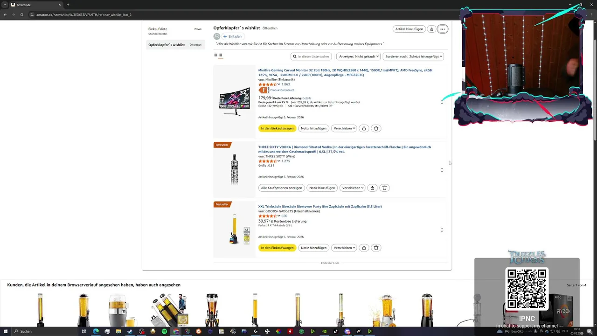The image size is (597, 336).
Task: Expand rating details for THREE SIXTY VODKA stars
Action: coord(279,161)
